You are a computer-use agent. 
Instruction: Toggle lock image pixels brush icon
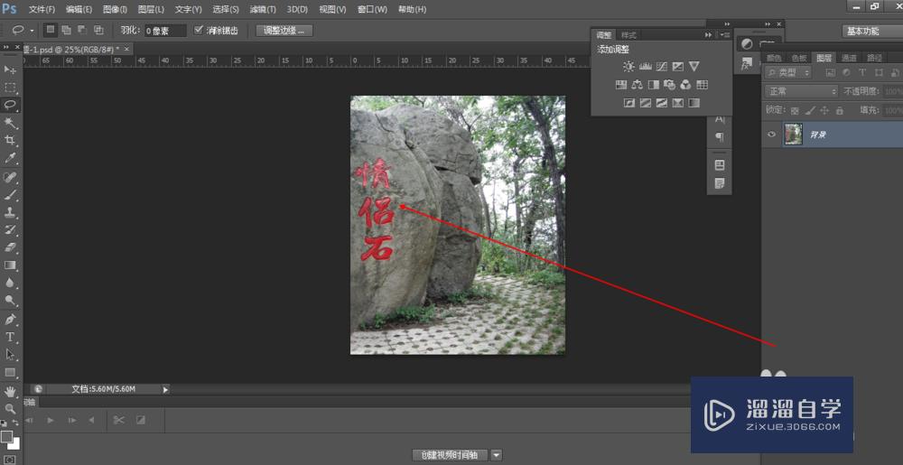point(810,110)
